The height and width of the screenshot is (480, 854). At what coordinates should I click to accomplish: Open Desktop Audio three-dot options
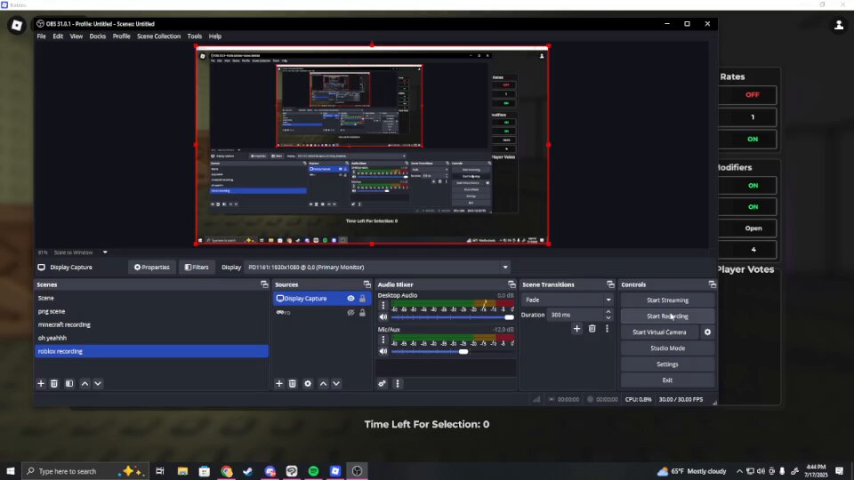[383, 306]
